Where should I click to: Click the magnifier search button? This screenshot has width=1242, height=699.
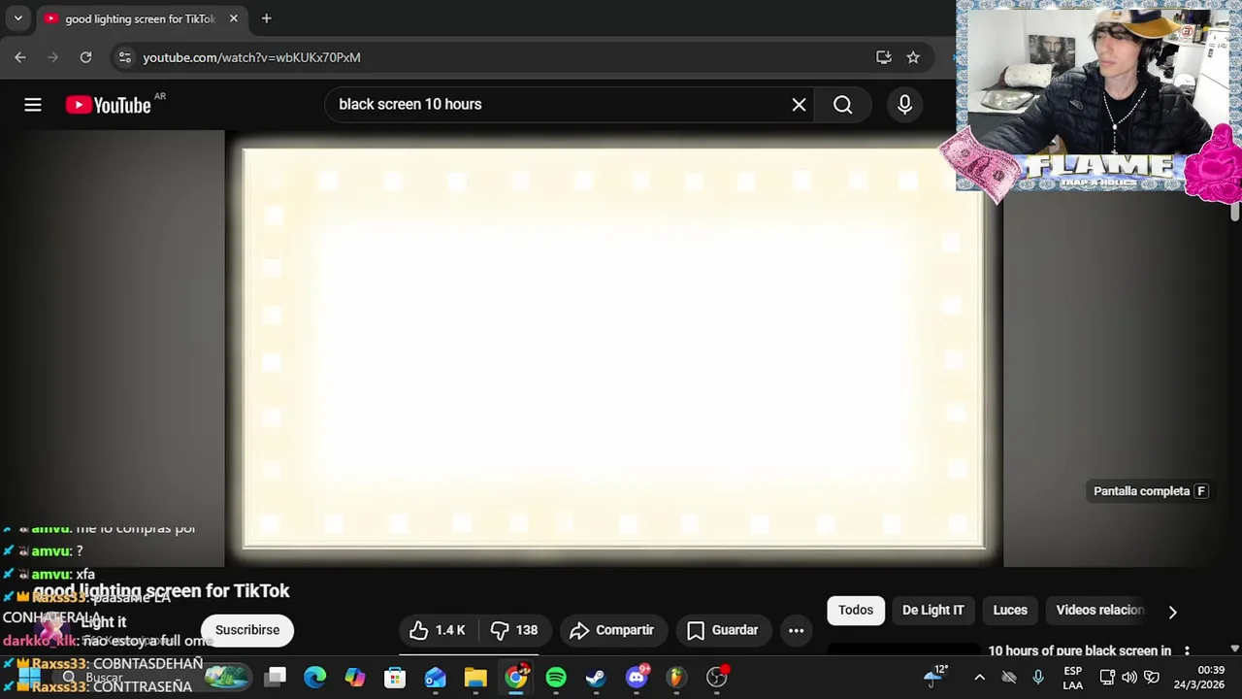tap(842, 105)
